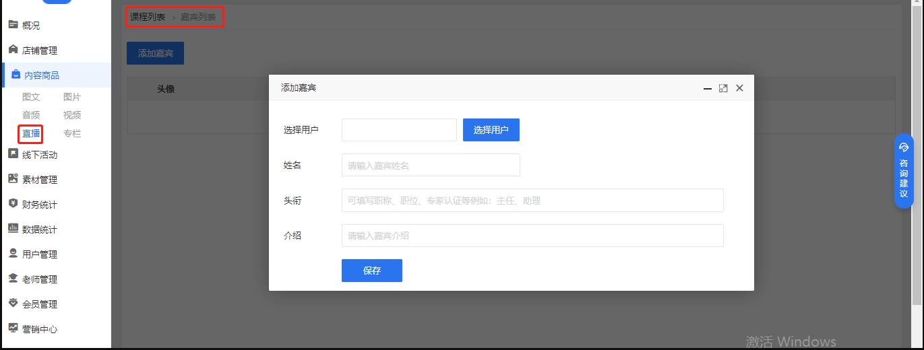Focus the 姓名 input field
Viewport: 924px width, 350px height.
(x=431, y=165)
